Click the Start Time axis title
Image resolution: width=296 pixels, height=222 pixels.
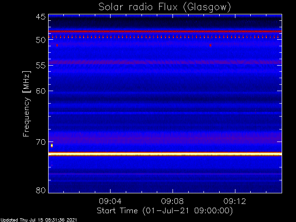pyautogui.click(x=165, y=211)
